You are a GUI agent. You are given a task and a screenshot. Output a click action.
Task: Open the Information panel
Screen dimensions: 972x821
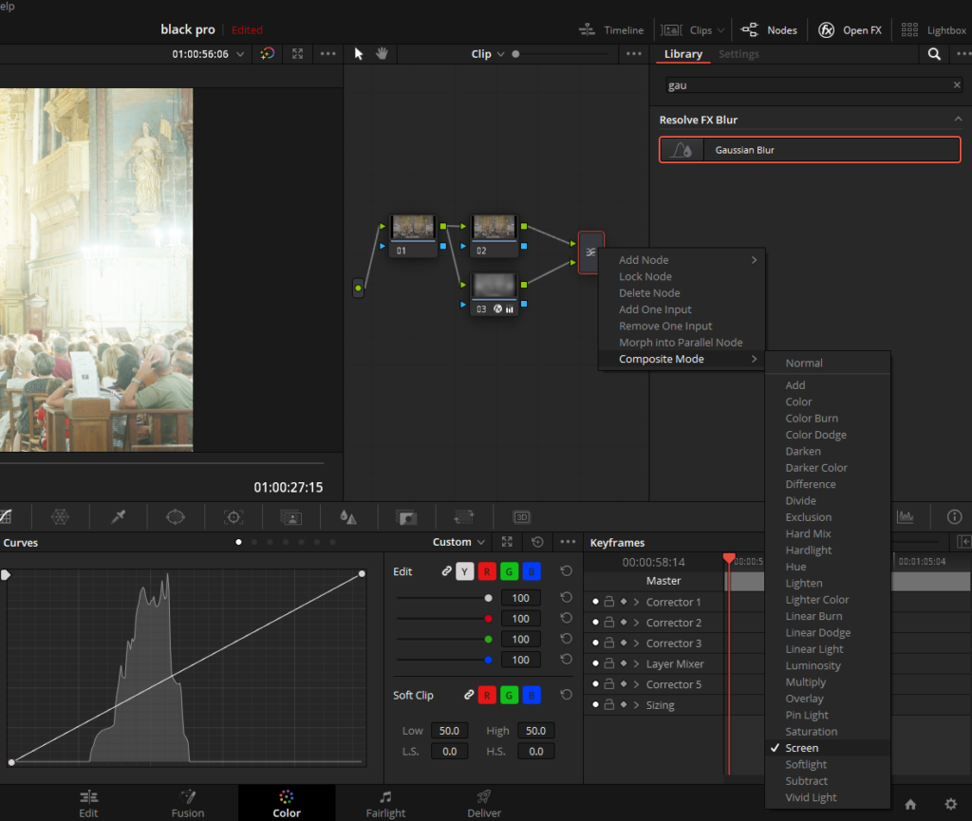tap(954, 516)
